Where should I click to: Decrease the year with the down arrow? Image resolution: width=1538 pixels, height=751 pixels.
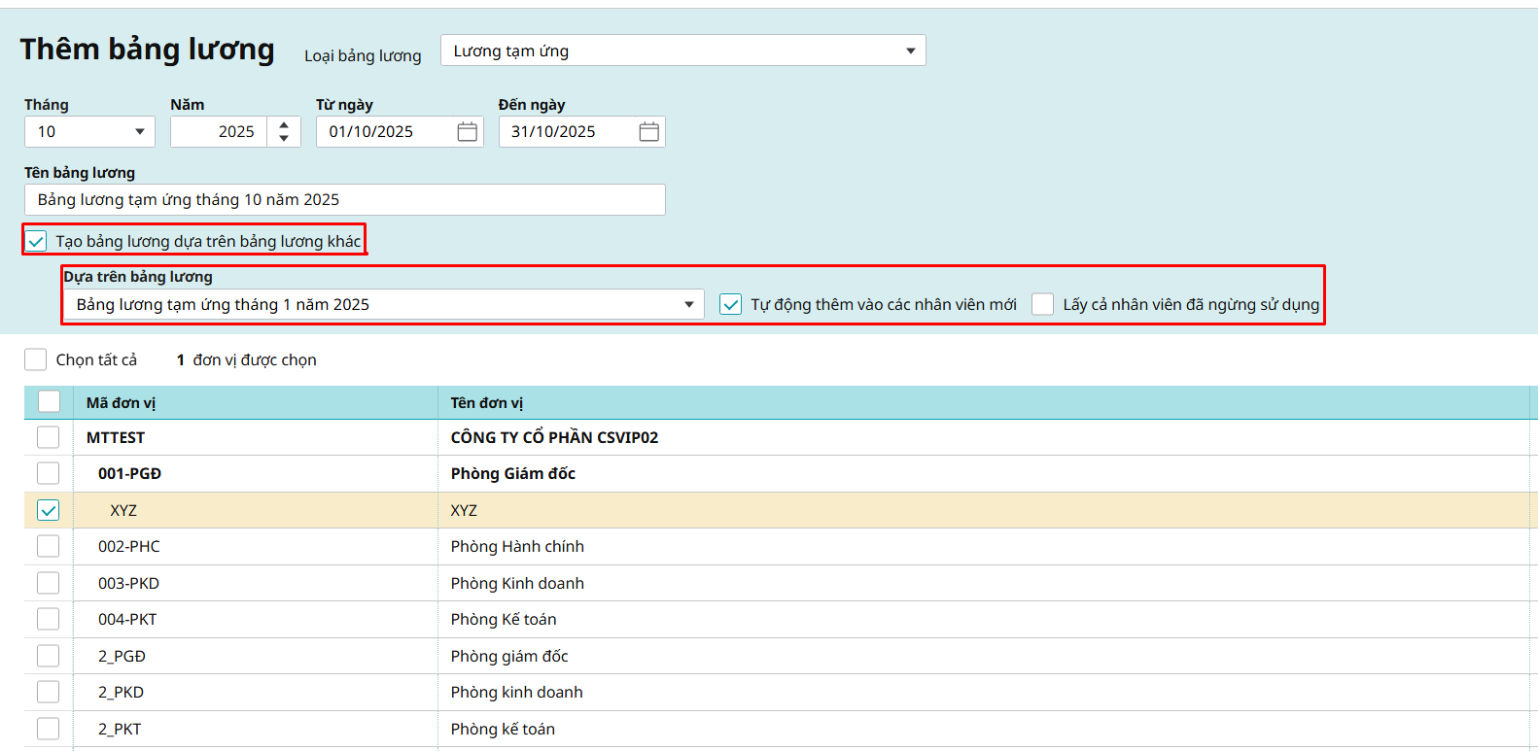click(x=284, y=139)
